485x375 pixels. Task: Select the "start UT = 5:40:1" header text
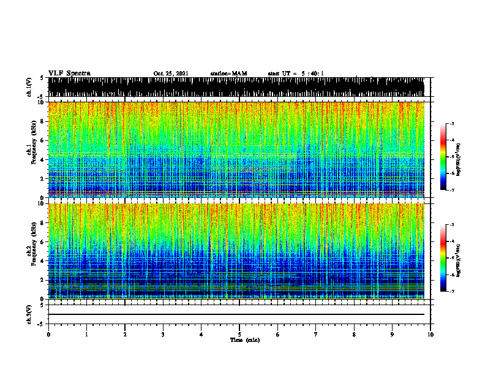point(296,74)
